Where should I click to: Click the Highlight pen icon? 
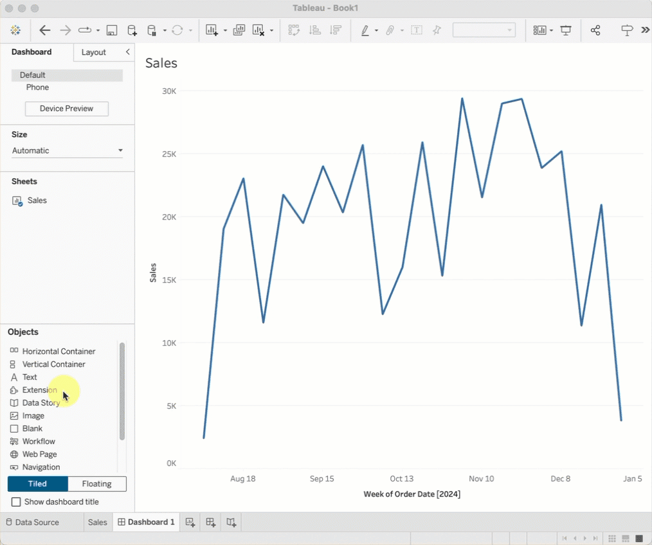tap(365, 30)
